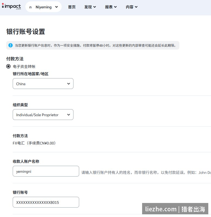
Task: Click the 'n' account avatar initial
Action: 30,7
